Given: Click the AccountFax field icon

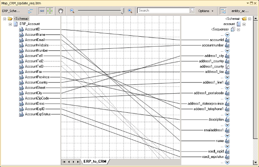Looking at the screenshot, I should tap(21, 72).
